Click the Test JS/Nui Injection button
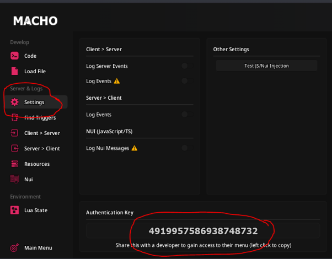The height and width of the screenshot is (259, 332). [x=266, y=66]
